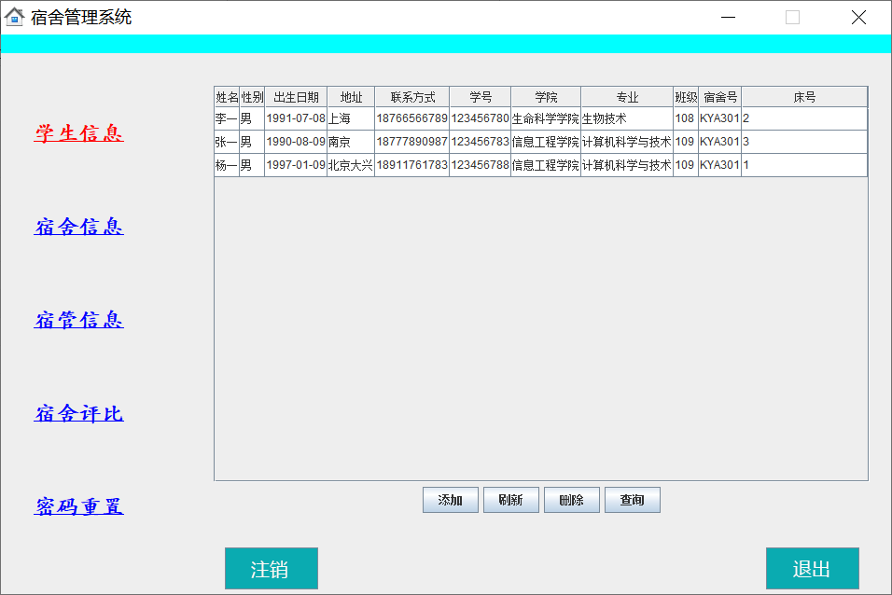Select student ID 123456780
892x595 pixels.
pos(481,118)
